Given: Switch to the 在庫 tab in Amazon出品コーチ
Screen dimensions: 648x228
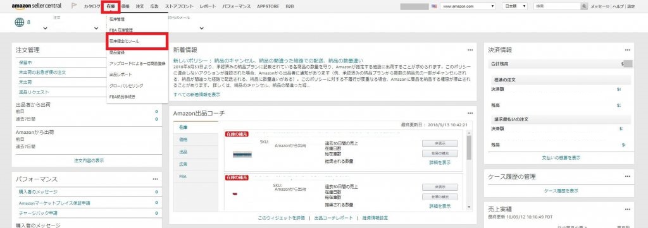Looking at the screenshot, I should (x=196, y=128).
